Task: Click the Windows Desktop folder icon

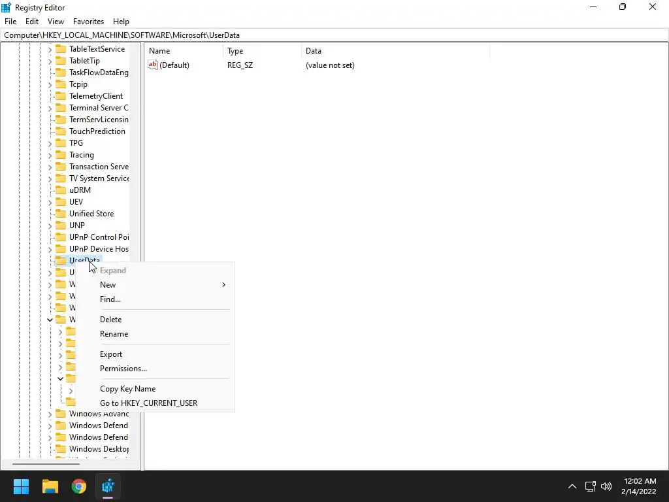Action: (61, 449)
